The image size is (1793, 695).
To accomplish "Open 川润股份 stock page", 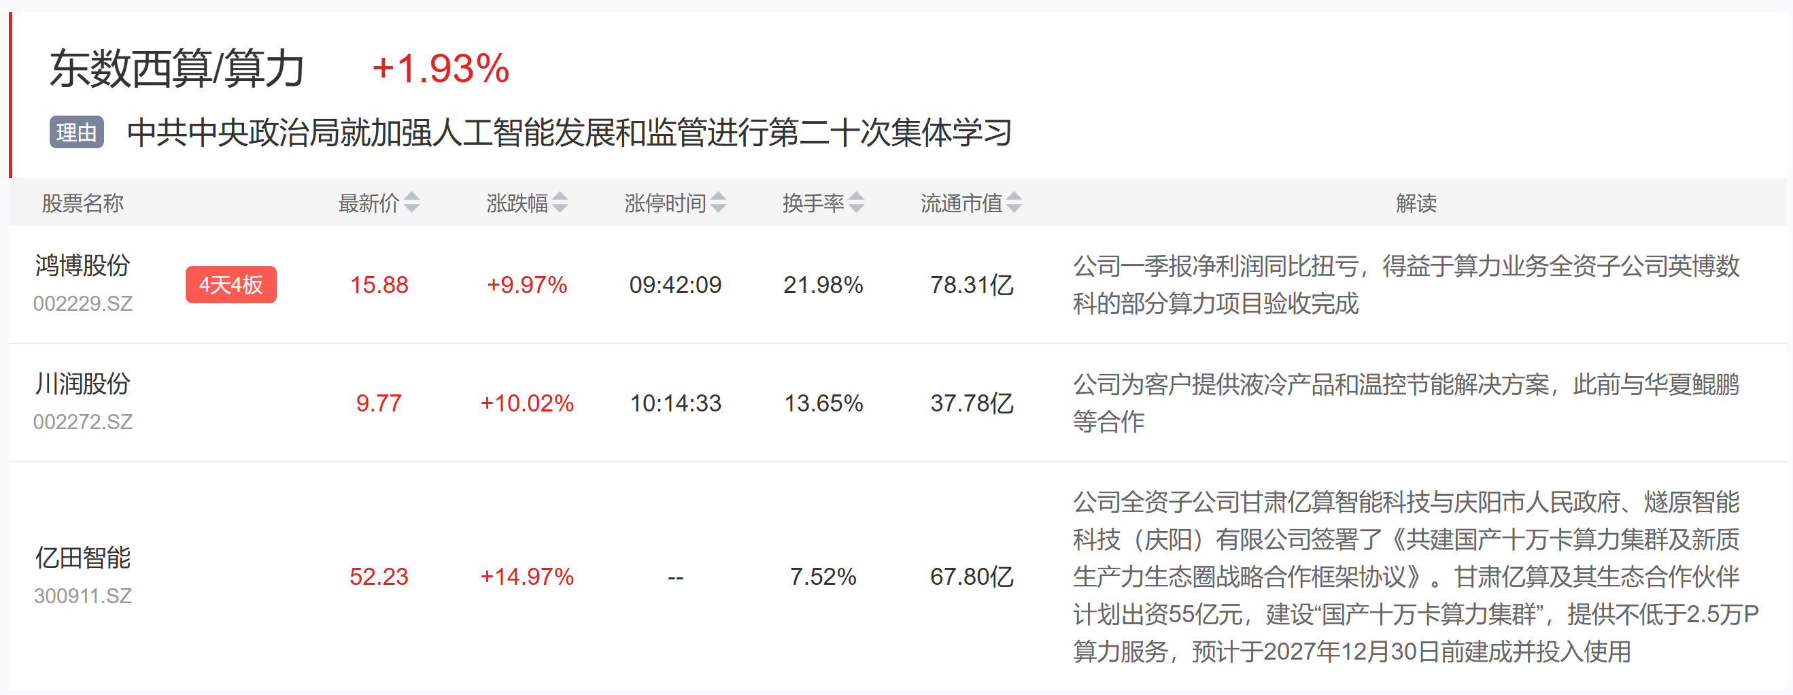I will pos(83,384).
